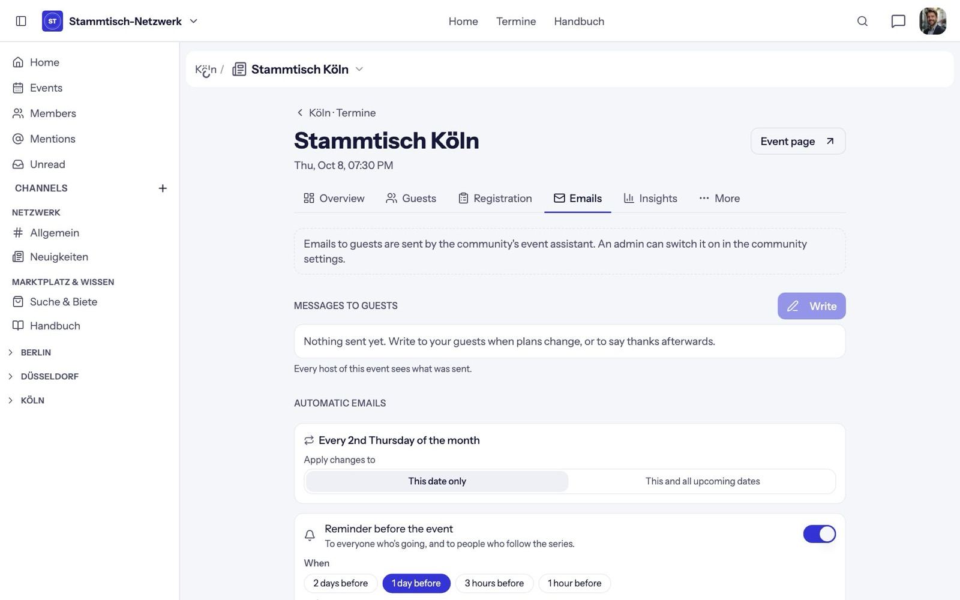Open Events in the sidebar

click(x=89, y=88)
